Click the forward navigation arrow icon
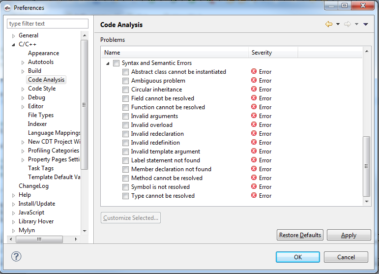The image size is (379, 274). coord(348,24)
